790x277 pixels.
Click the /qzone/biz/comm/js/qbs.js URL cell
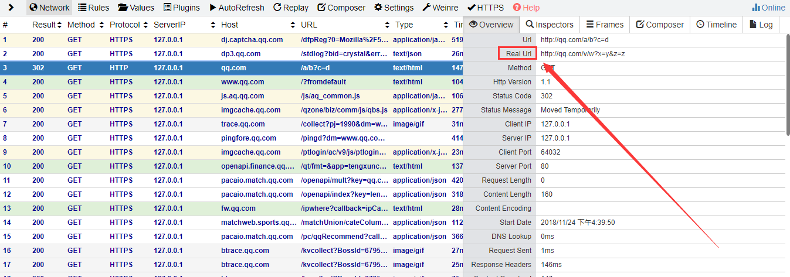tap(344, 110)
